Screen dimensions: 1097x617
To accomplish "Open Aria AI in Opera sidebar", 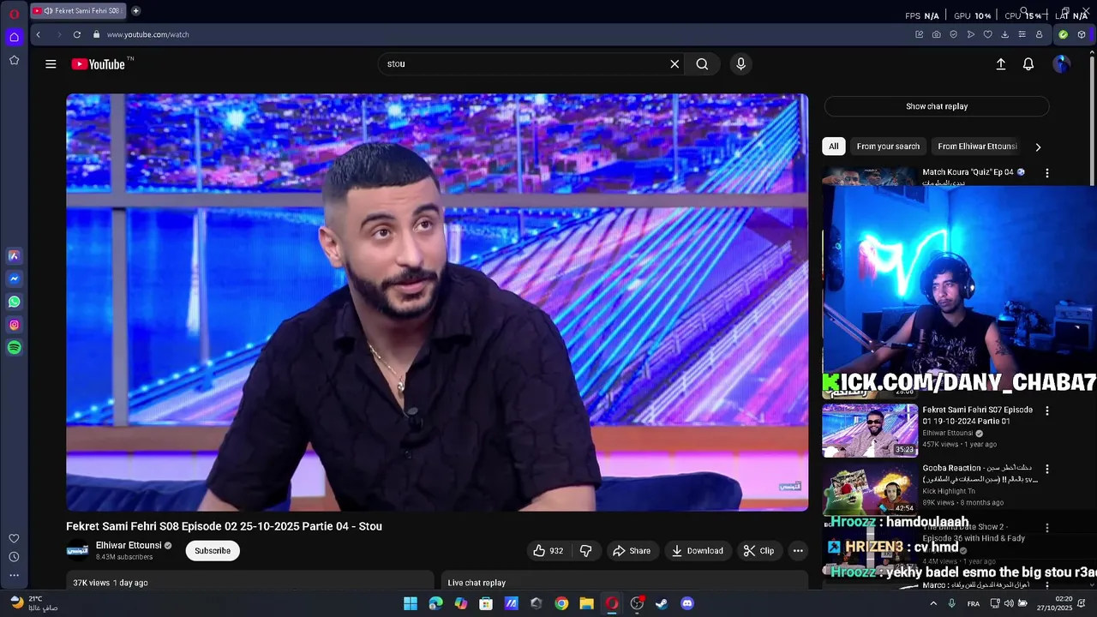I will [14, 255].
